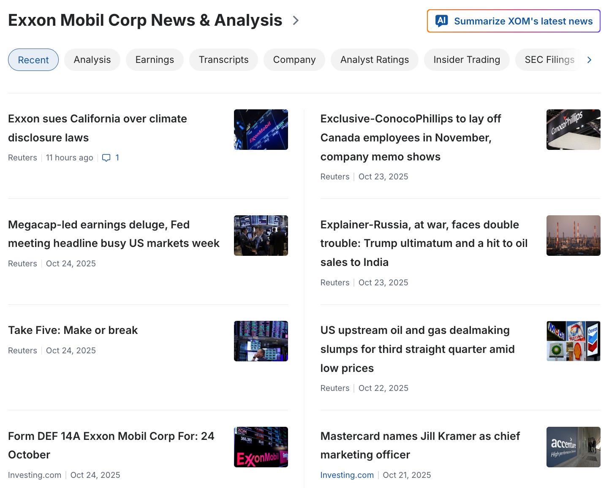Click 'Oct 22, 2025' date under dealmaking article

coord(383,388)
